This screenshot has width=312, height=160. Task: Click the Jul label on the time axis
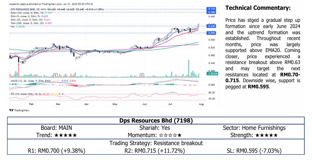pyautogui.click(x=171, y=104)
